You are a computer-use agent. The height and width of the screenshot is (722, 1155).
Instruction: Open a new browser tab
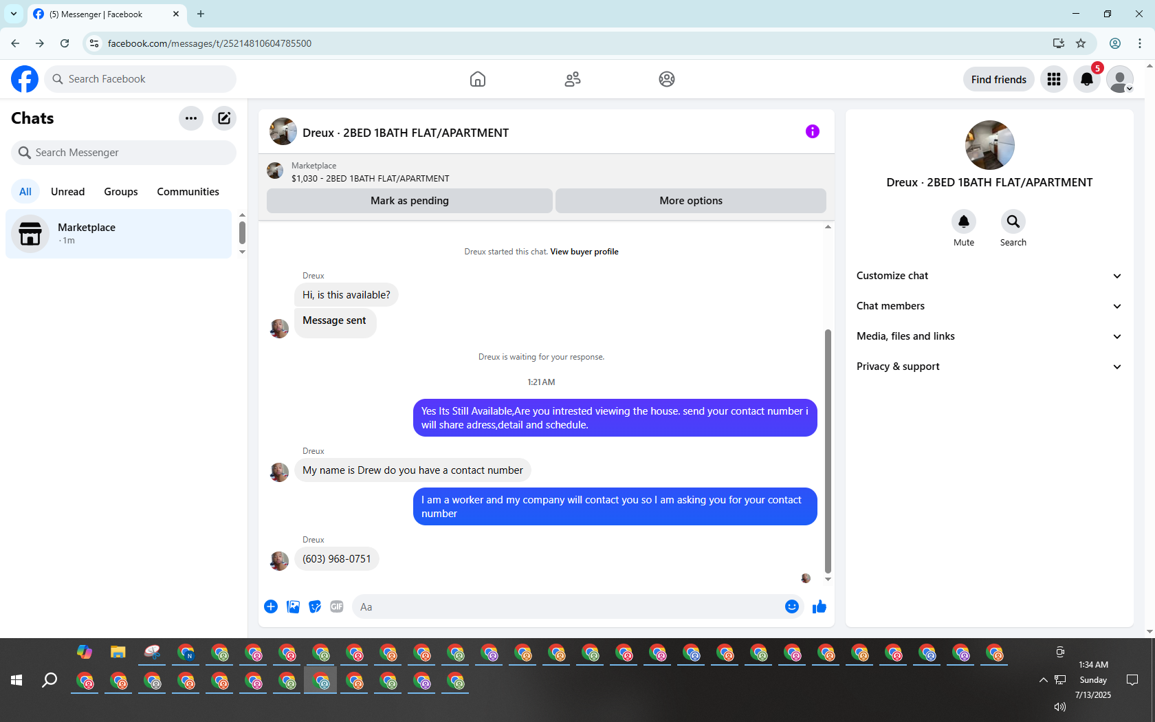click(201, 14)
